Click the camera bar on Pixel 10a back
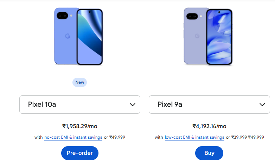Image resolution: width=275 pixels, height=163 pixels. pos(64,15)
